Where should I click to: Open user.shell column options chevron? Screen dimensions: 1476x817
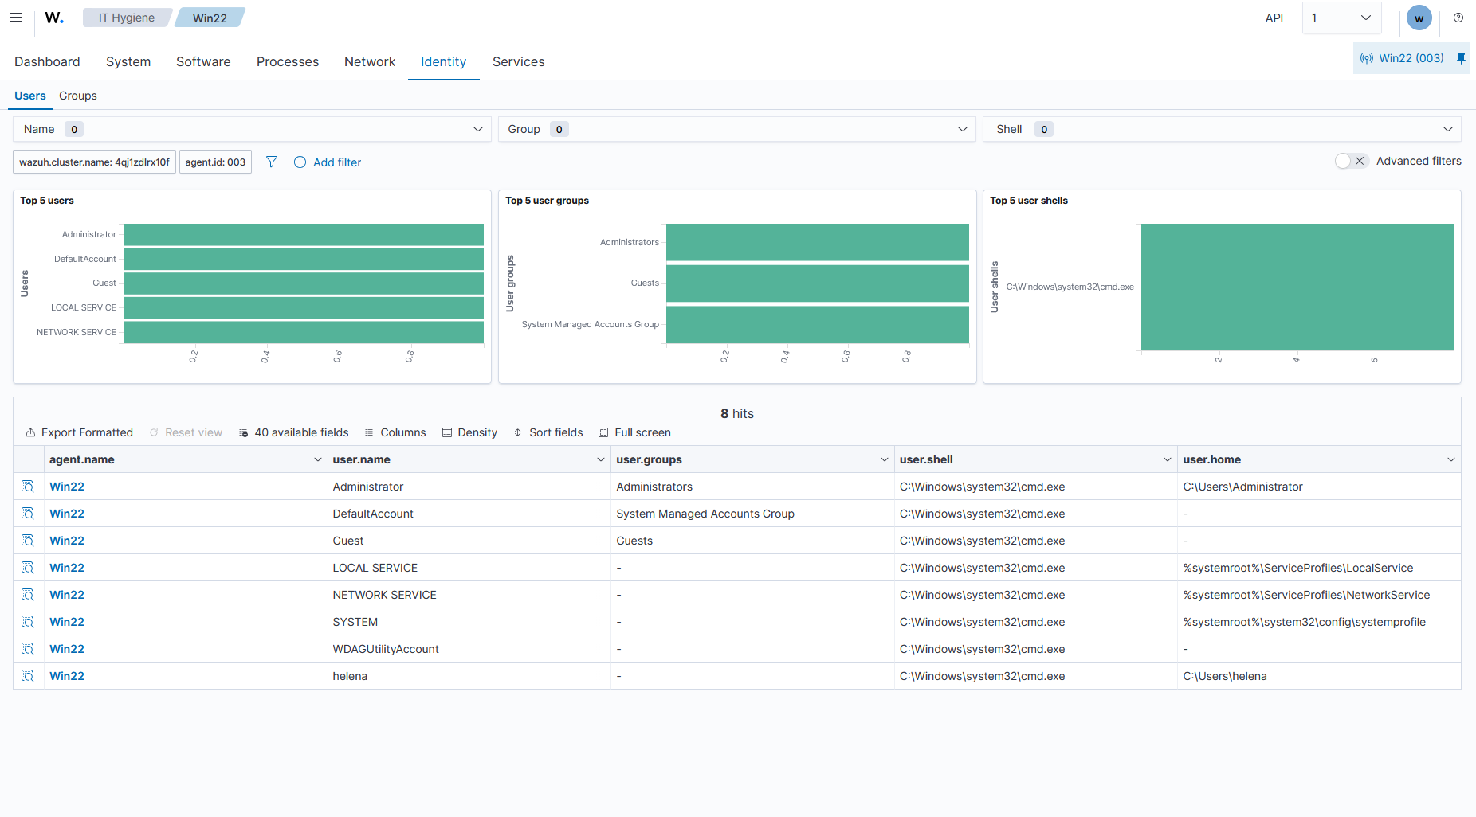click(1168, 459)
